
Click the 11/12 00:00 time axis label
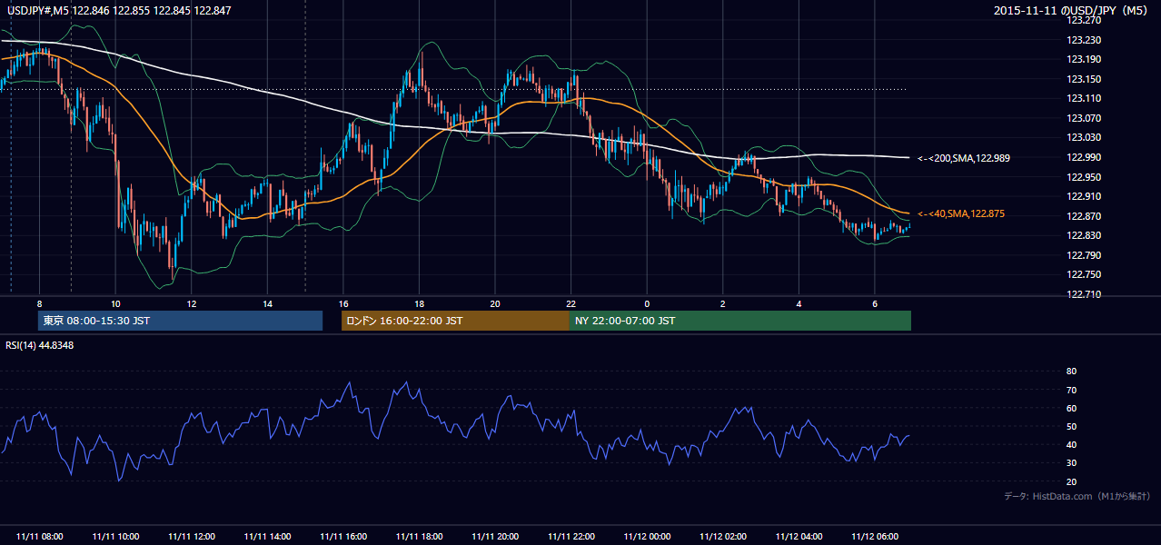click(x=647, y=537)
